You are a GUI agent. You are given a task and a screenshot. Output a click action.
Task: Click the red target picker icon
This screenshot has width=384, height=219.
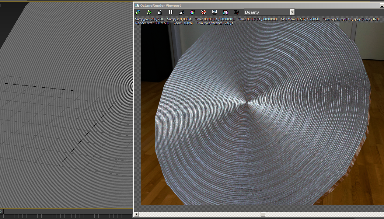point(204,12)
